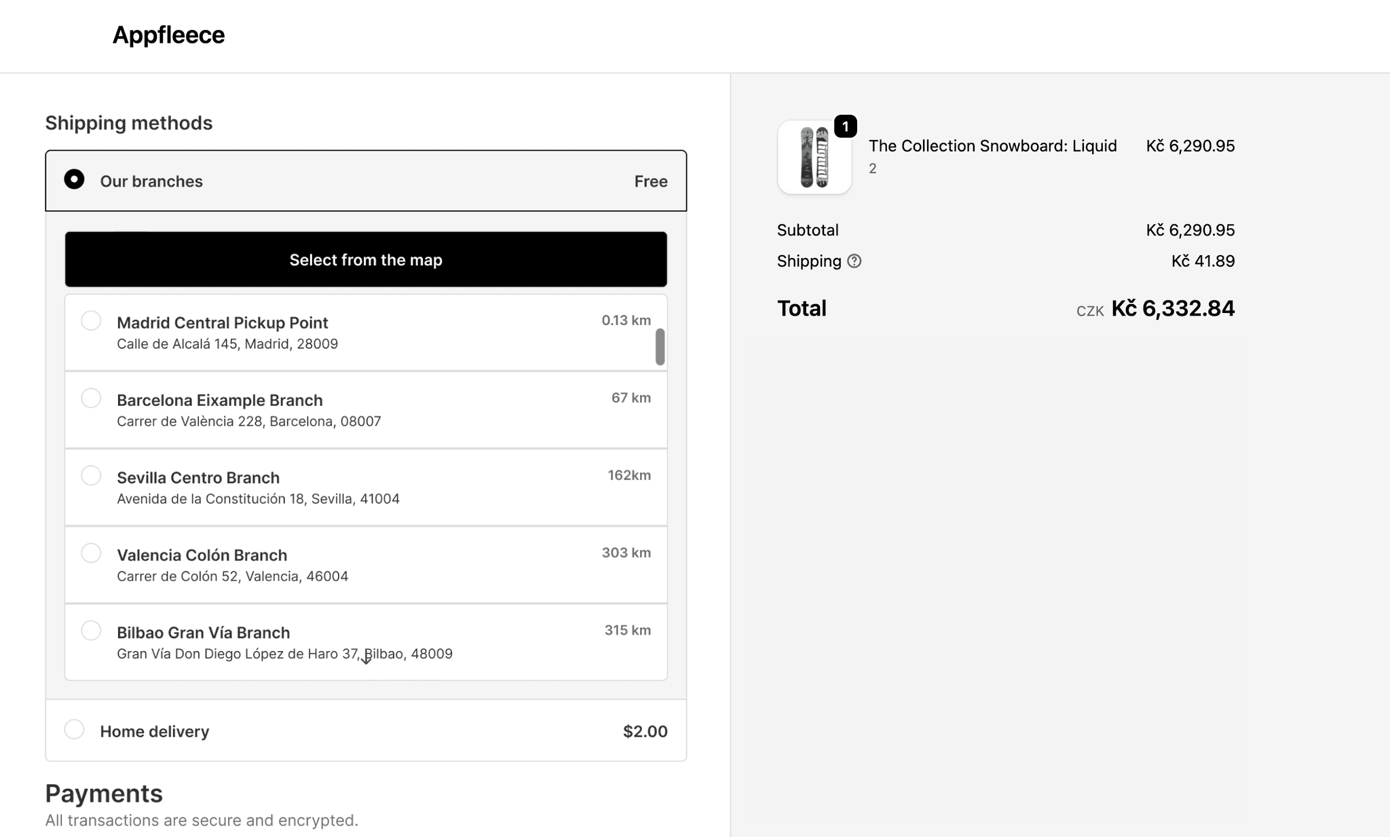Screen dimensions: 1390x837
Task: Click the $2.00 home delivery price
Action: [x=645, y=731]
